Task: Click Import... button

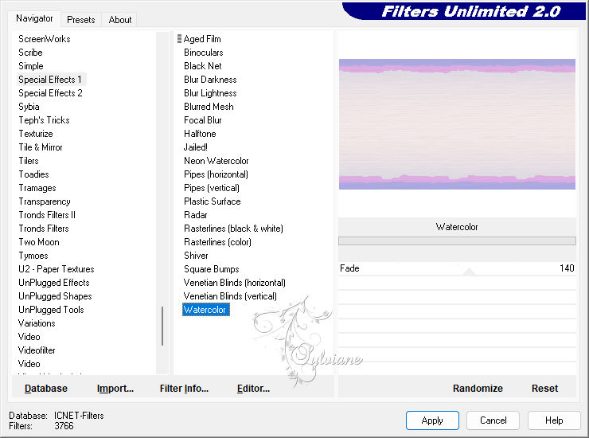Action: point(115,389)
